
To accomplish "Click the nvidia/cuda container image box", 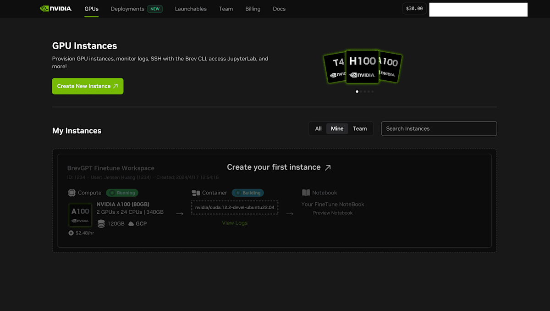I will [x=235, y=207].
